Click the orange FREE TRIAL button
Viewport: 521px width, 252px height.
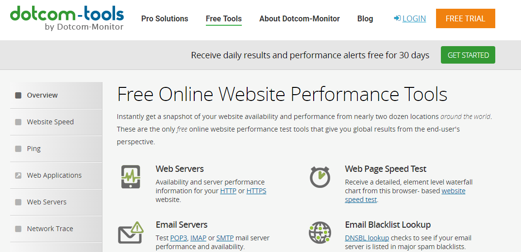coord(466,18)
